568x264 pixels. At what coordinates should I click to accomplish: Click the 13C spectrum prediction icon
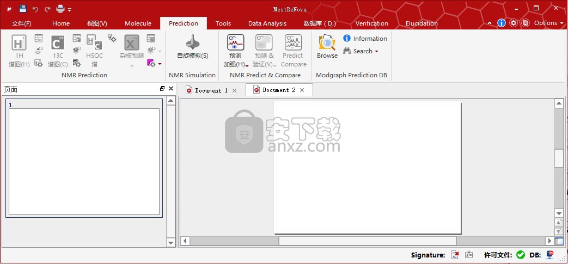pyautogui.click(x=58, y=43)
